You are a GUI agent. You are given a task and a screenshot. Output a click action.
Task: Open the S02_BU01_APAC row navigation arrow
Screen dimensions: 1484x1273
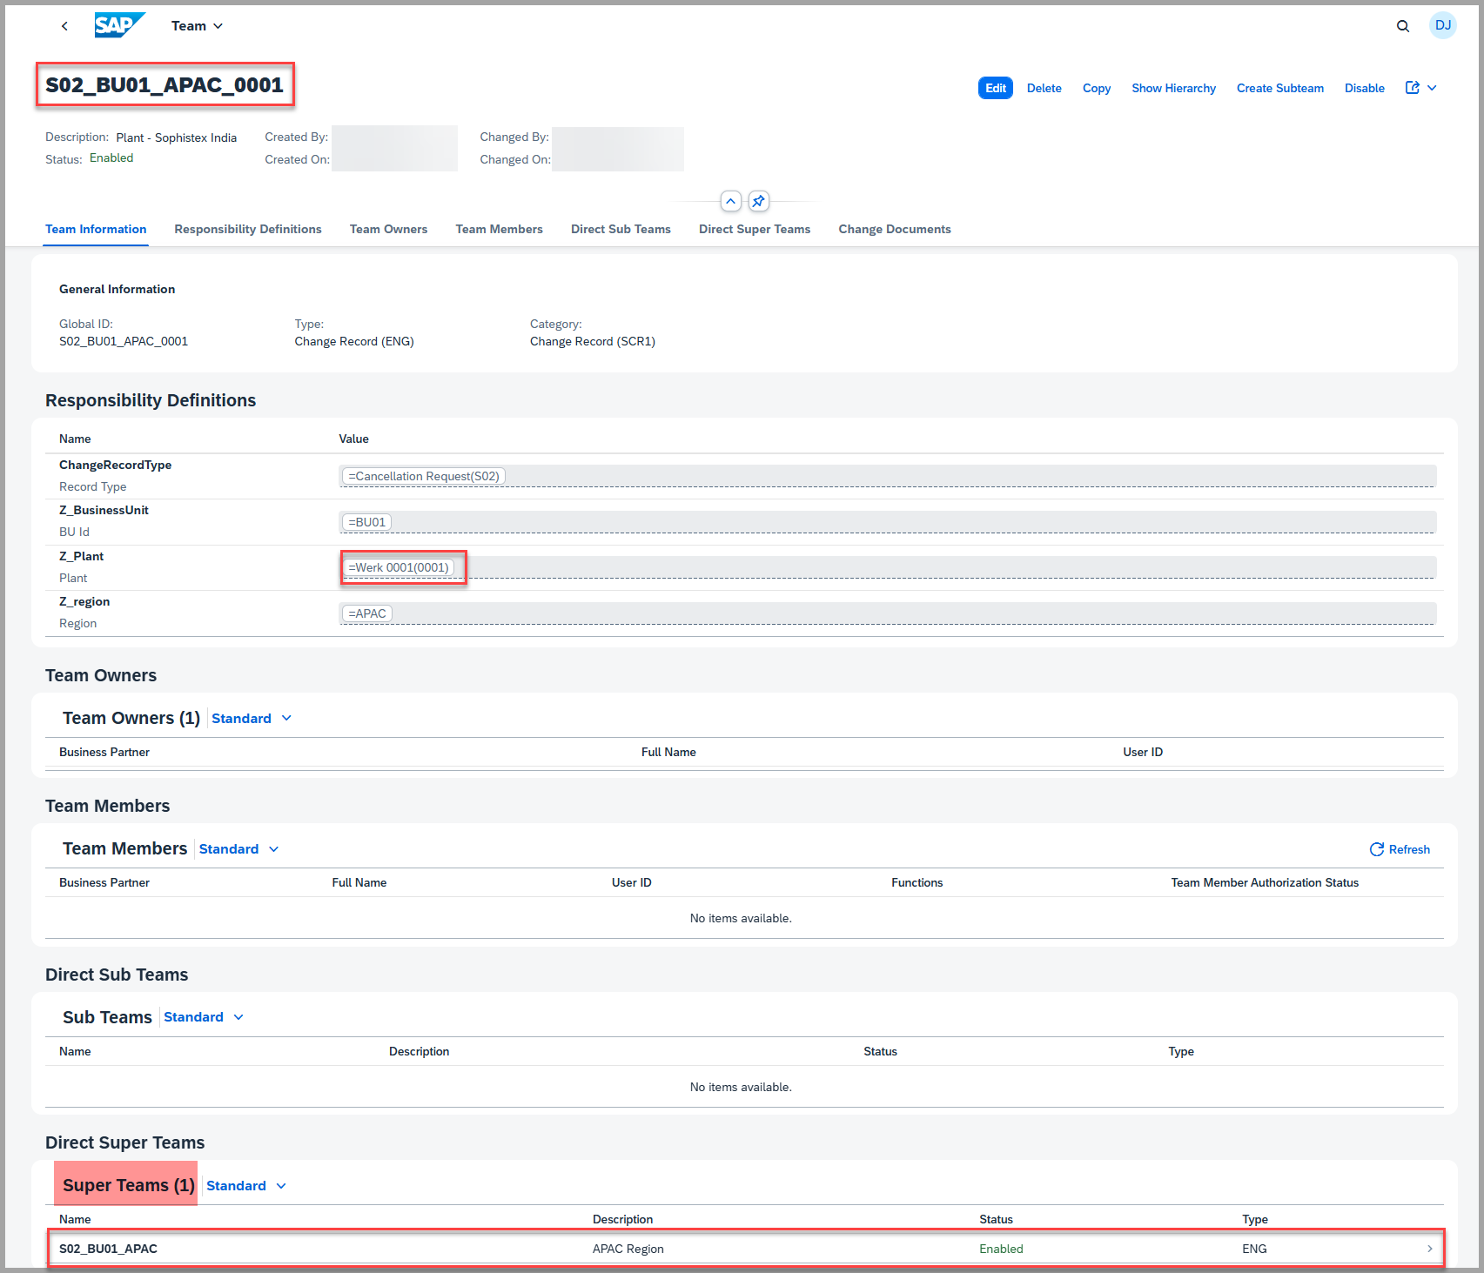click(x=1429, y=1249)
